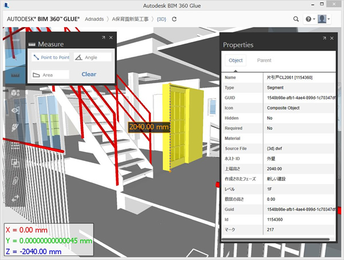Switch to the Parent tab
344x260 pixels.
click(264, 60)
